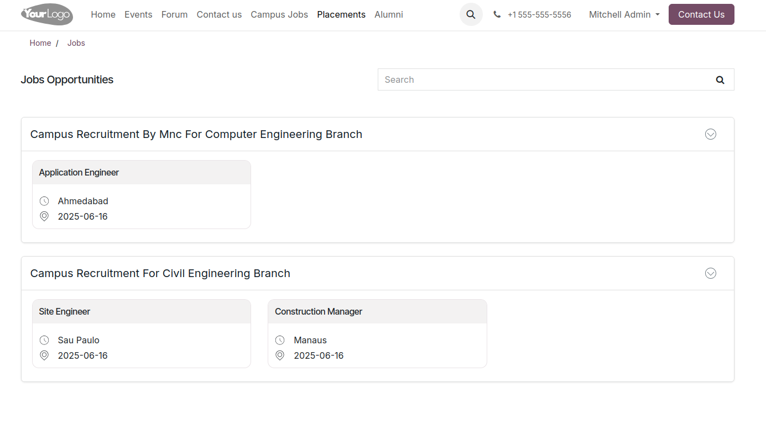Open the Construction Manager job card
Viewport: 766px width, 425px height.
pyautogui.click(x=377, y=333)
